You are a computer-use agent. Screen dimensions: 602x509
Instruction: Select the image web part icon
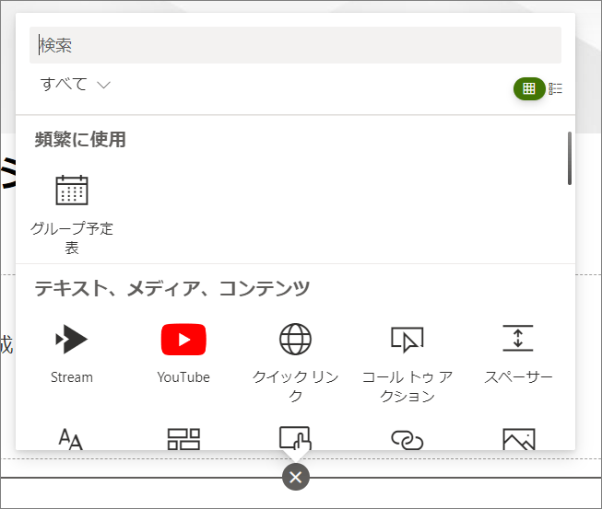[x=519, y=439]
